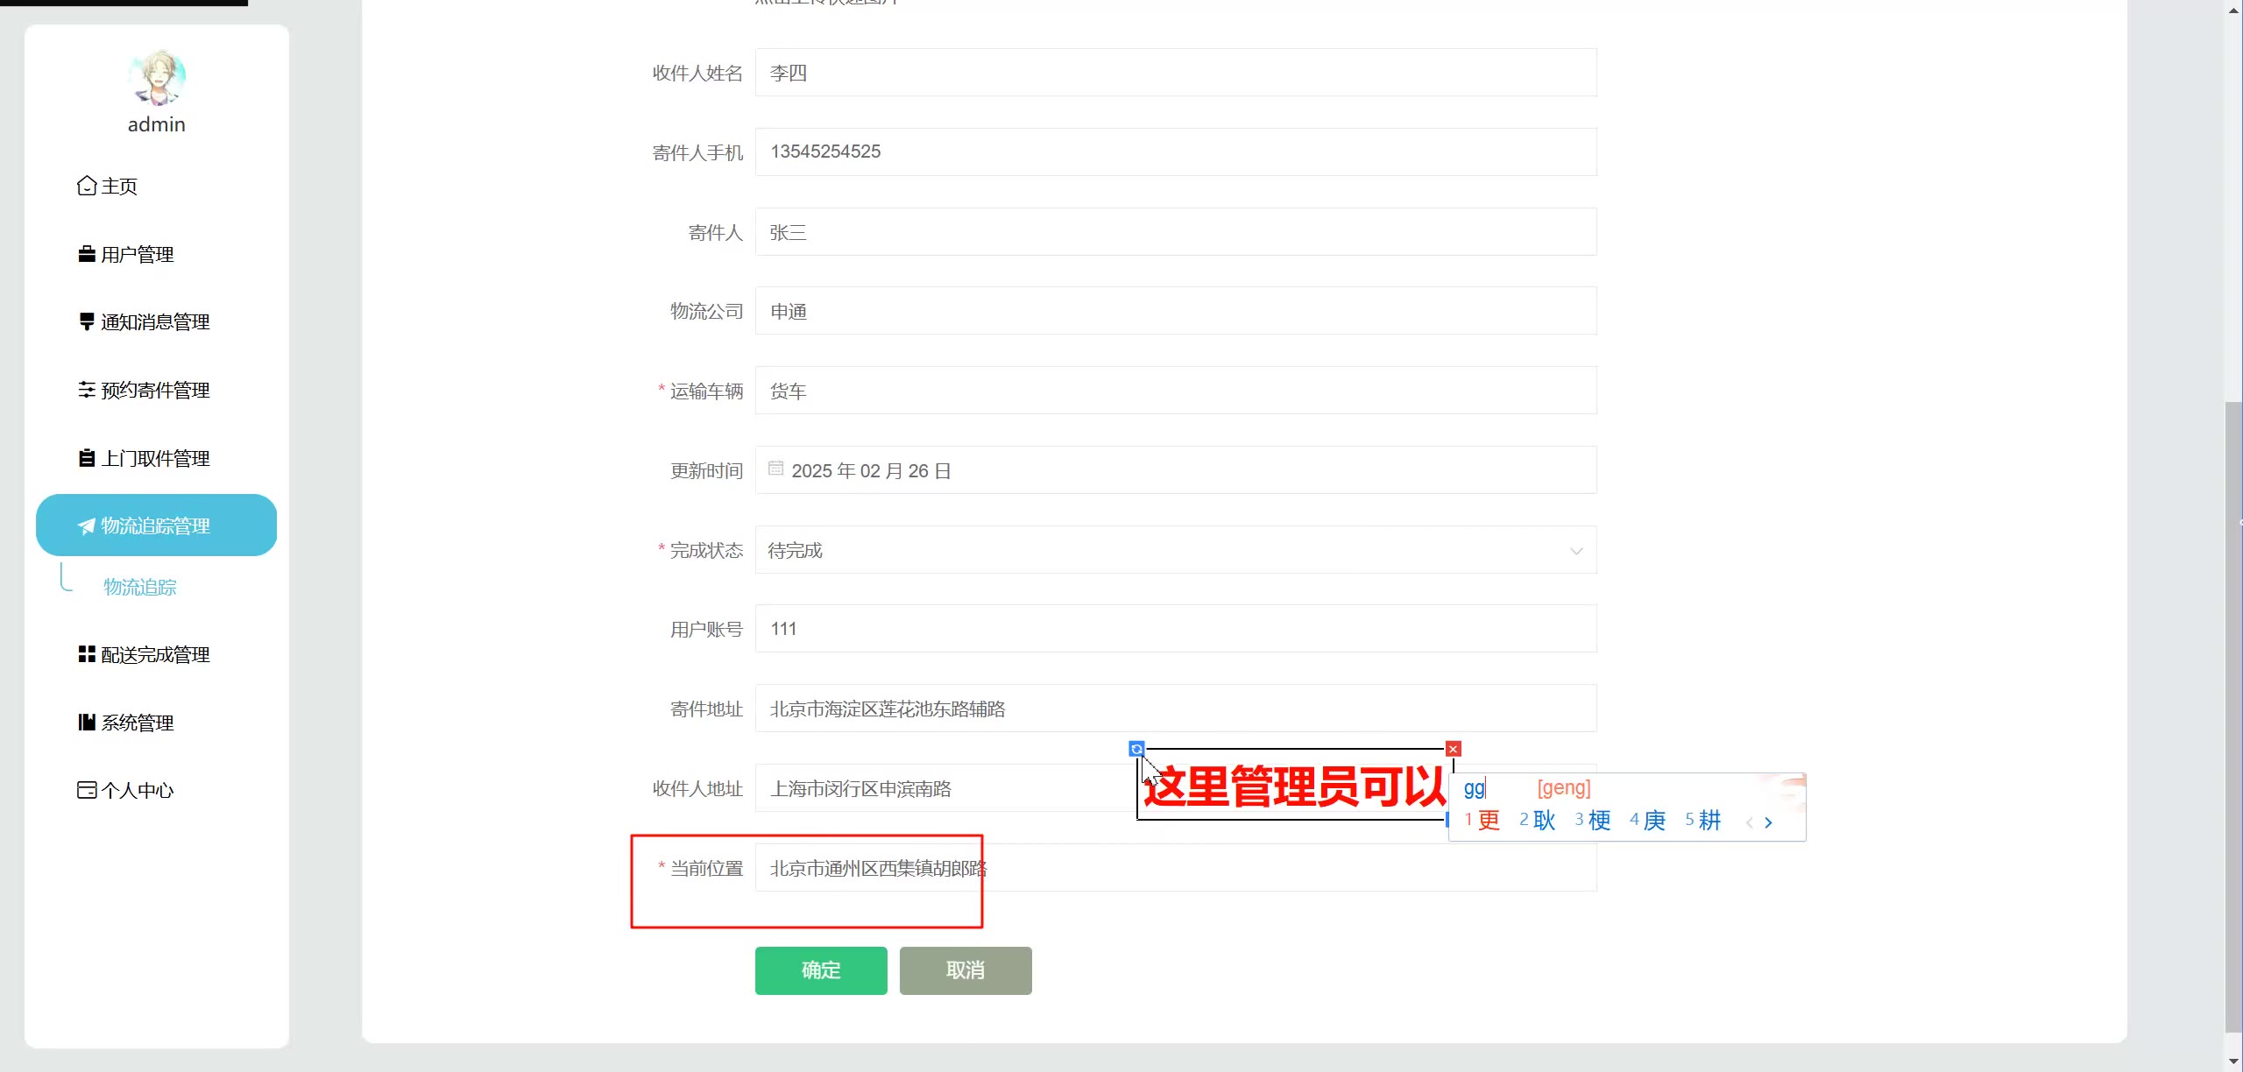
Task: Close the red annotation text box
Action: tap(1454, 749)
